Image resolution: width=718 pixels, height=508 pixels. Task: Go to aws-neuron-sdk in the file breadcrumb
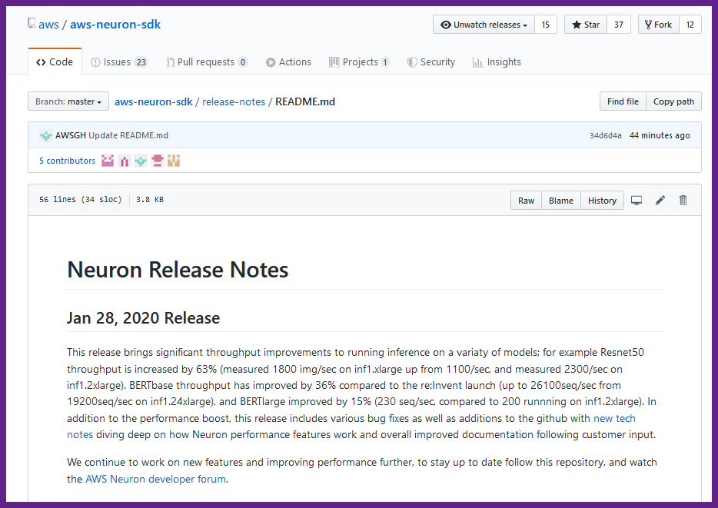(154, 101)
